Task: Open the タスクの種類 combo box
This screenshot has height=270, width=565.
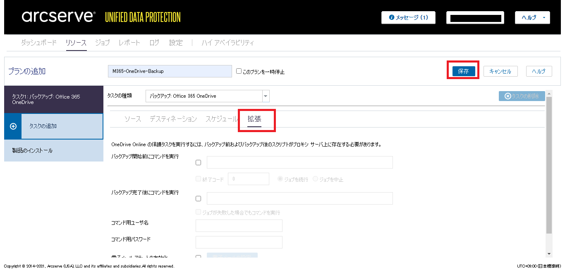Action: 208,96
